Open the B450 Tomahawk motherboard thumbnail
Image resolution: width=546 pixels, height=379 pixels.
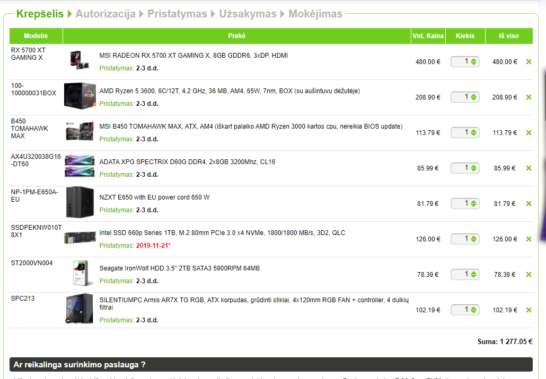point(80,131)
